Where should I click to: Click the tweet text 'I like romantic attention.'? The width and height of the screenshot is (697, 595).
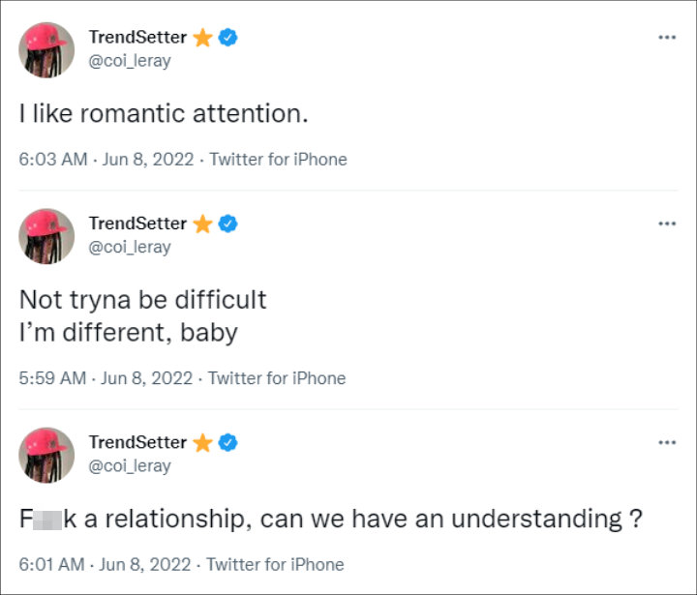click(164, 113)
